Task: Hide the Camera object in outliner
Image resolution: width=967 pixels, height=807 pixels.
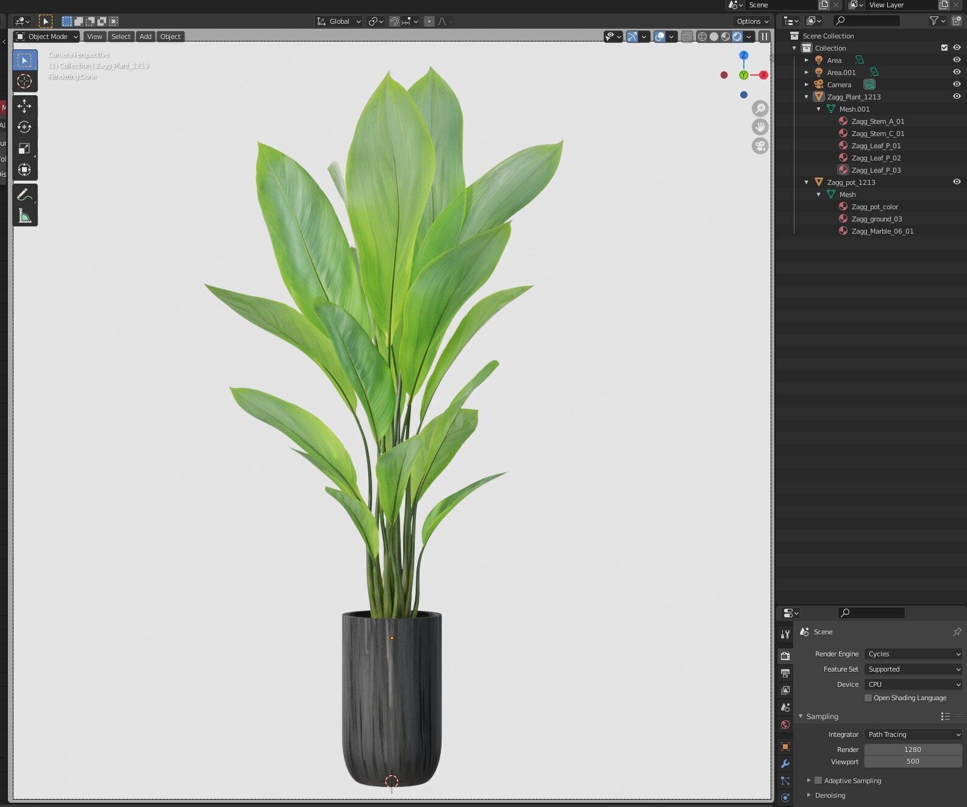Action: tap(957, 84)
